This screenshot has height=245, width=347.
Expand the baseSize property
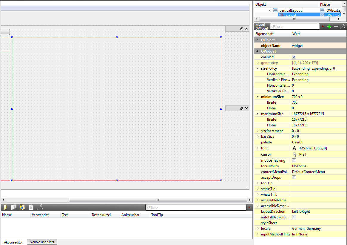(257, 137)
